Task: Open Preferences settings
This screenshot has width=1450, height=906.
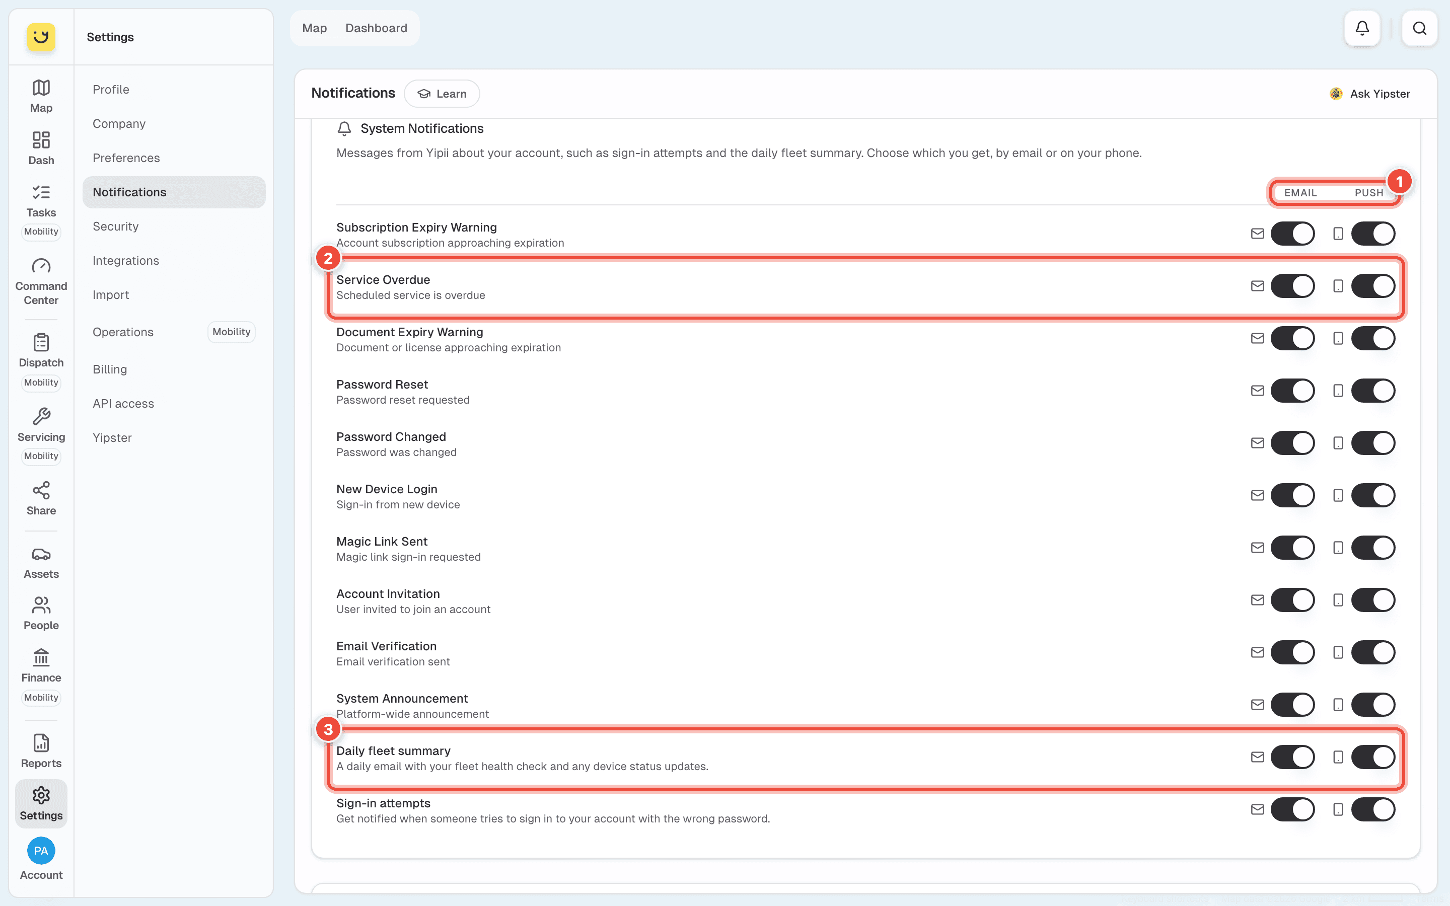Action: (x=174, y=158)
